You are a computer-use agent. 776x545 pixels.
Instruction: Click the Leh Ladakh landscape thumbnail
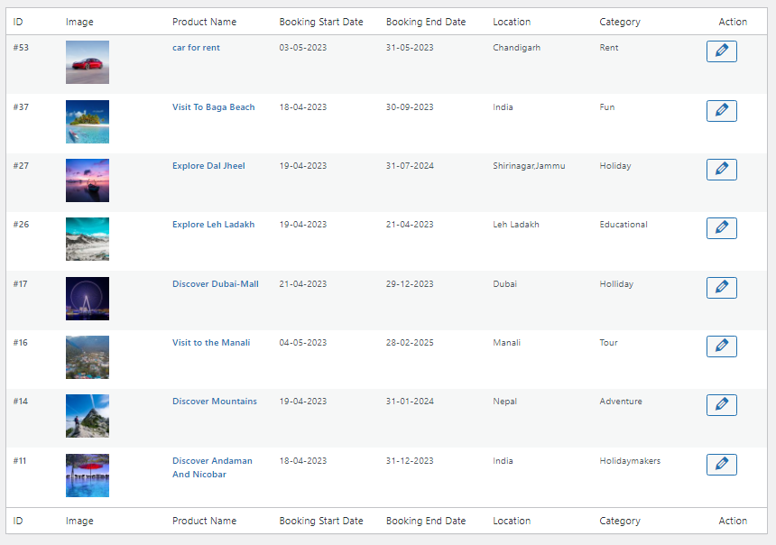[x=88, y=239]
